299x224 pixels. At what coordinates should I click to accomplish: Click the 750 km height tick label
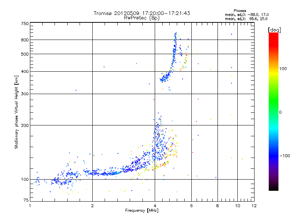pyautogui.click(x=24, y=24)
